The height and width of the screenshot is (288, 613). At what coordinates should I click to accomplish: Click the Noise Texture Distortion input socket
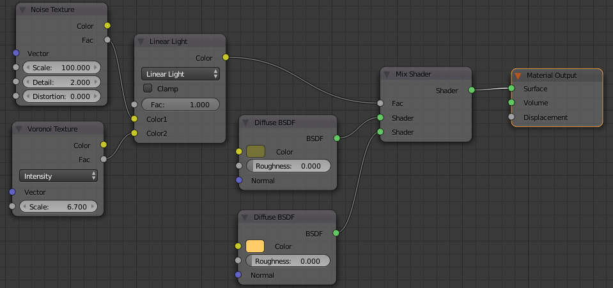(15, 96)
